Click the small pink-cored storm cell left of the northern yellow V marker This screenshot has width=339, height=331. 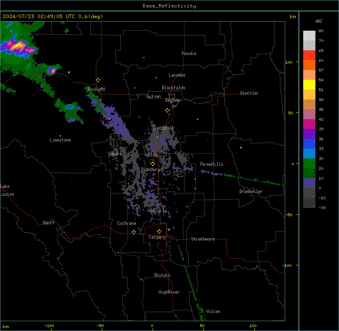tap(52, 70)
